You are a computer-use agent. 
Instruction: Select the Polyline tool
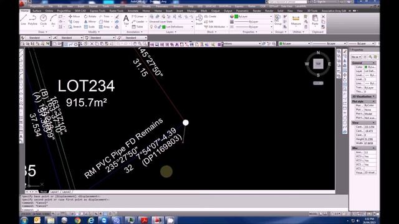coord(32,20)
